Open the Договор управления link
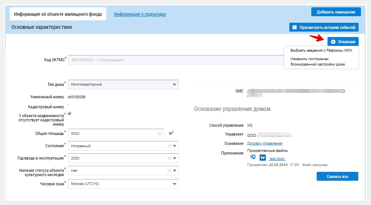371x205 pixels. point(262,143)
